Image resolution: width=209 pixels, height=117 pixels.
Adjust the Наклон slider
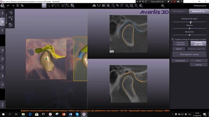[189, 28]
